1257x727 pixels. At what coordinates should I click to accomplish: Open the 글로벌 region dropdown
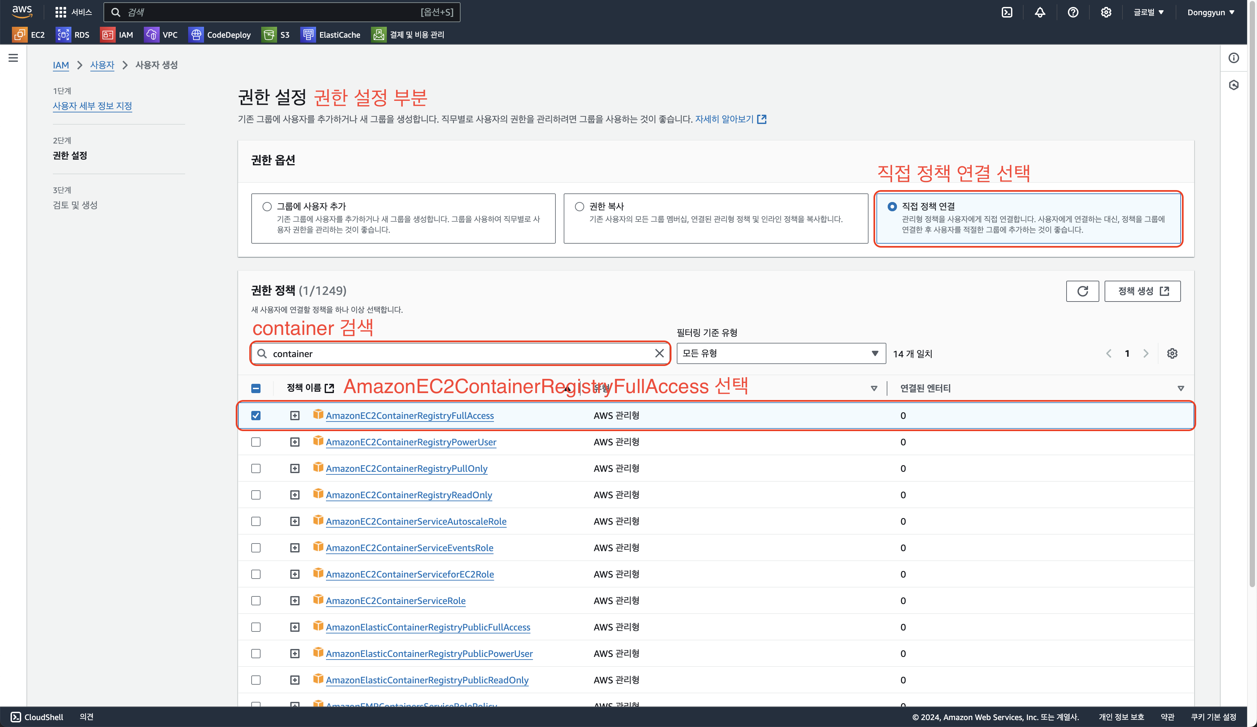(x=1148, y=13)
